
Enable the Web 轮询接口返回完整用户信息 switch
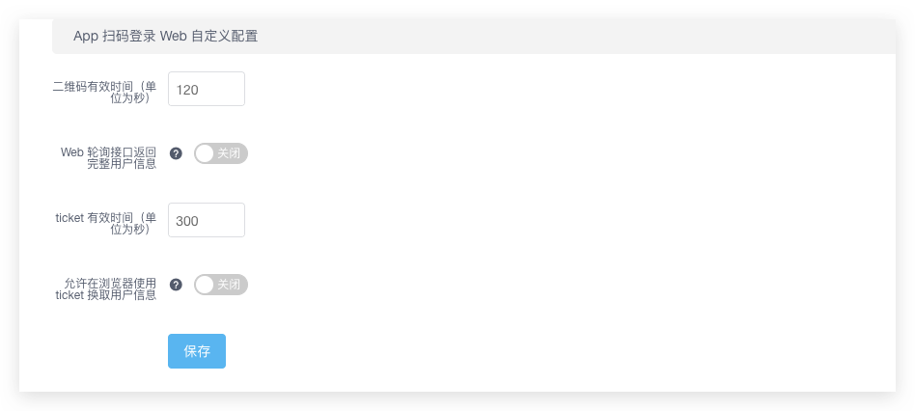coord(221,153)
